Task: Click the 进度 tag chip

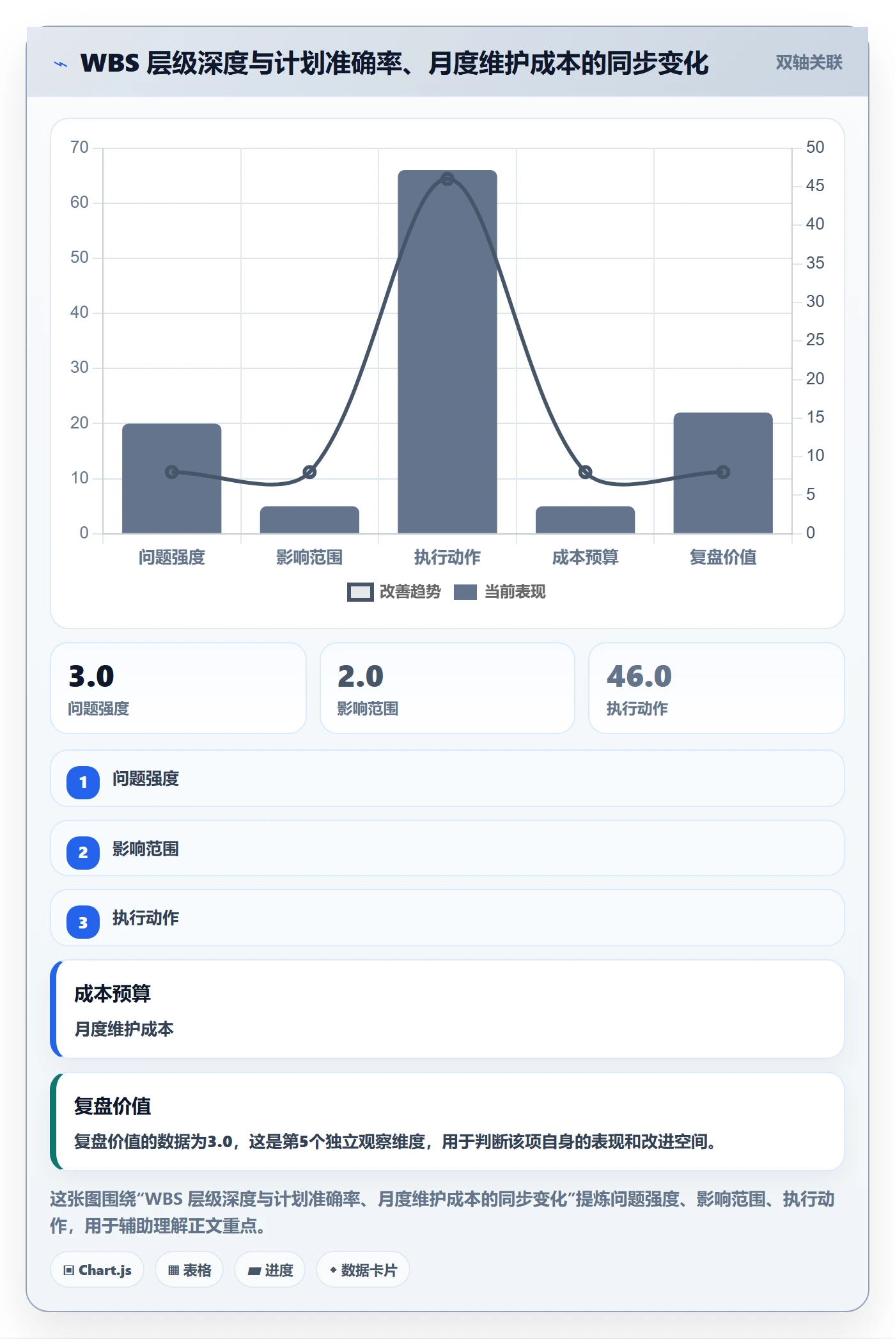Action: (270, 1270)
